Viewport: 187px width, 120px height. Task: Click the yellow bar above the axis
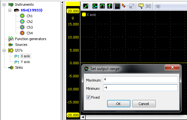73,4
